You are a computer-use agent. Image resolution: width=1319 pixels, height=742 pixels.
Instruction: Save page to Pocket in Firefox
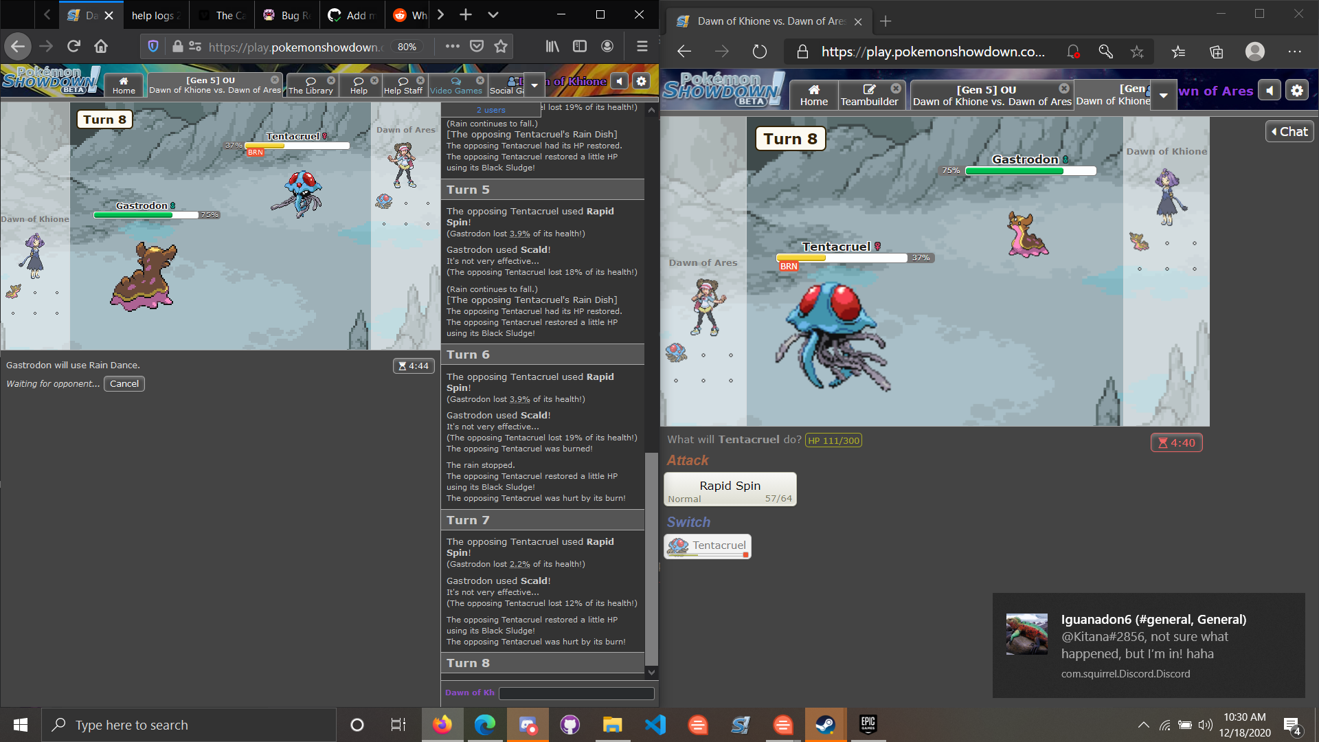coord(477,46)
